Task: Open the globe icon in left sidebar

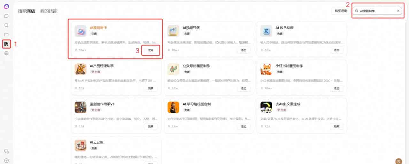Action: (x=6, y=53)
